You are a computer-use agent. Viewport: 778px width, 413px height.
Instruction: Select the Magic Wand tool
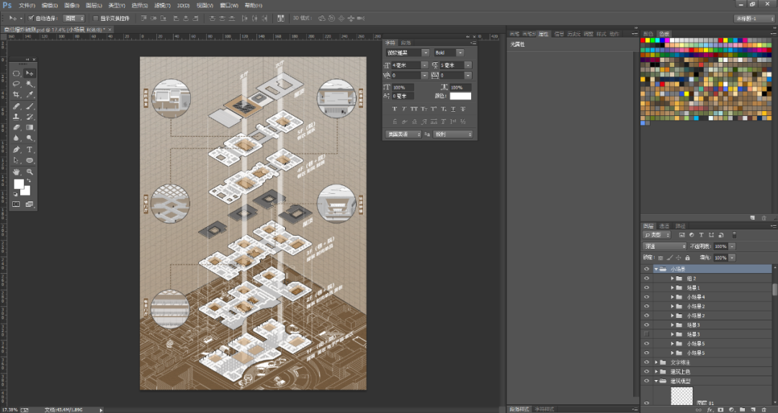pos(30,84)
